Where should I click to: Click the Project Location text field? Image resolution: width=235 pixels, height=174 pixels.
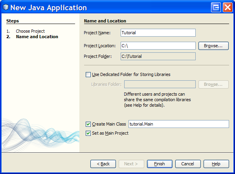158,46
